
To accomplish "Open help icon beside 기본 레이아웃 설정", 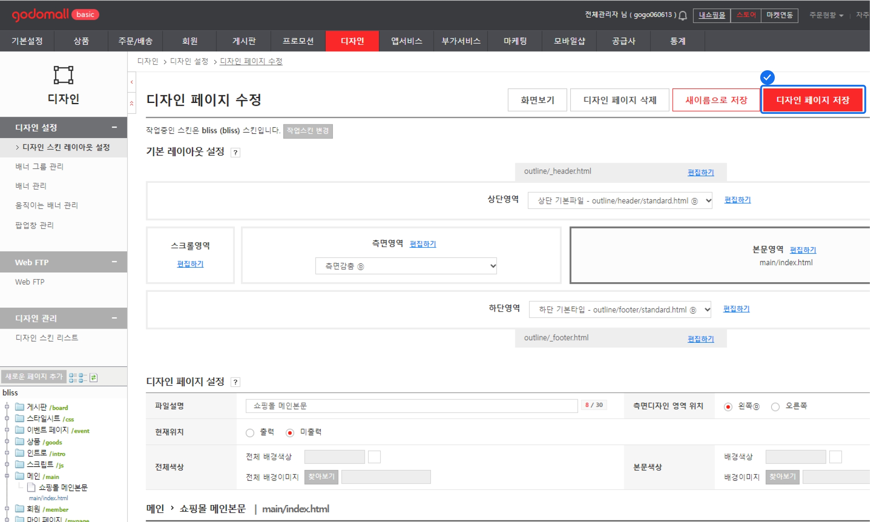I will (x=235, y=153).
